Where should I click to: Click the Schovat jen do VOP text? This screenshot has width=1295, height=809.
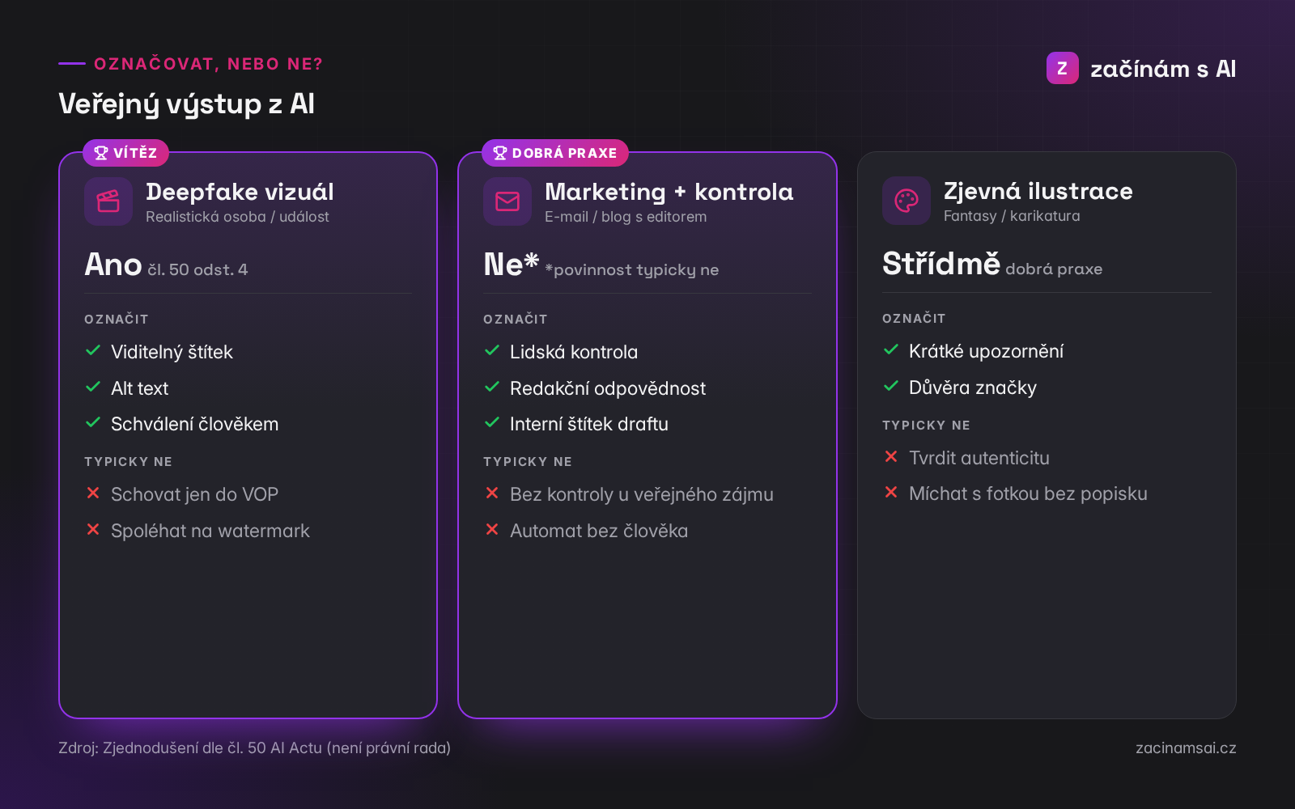(194, 493)
